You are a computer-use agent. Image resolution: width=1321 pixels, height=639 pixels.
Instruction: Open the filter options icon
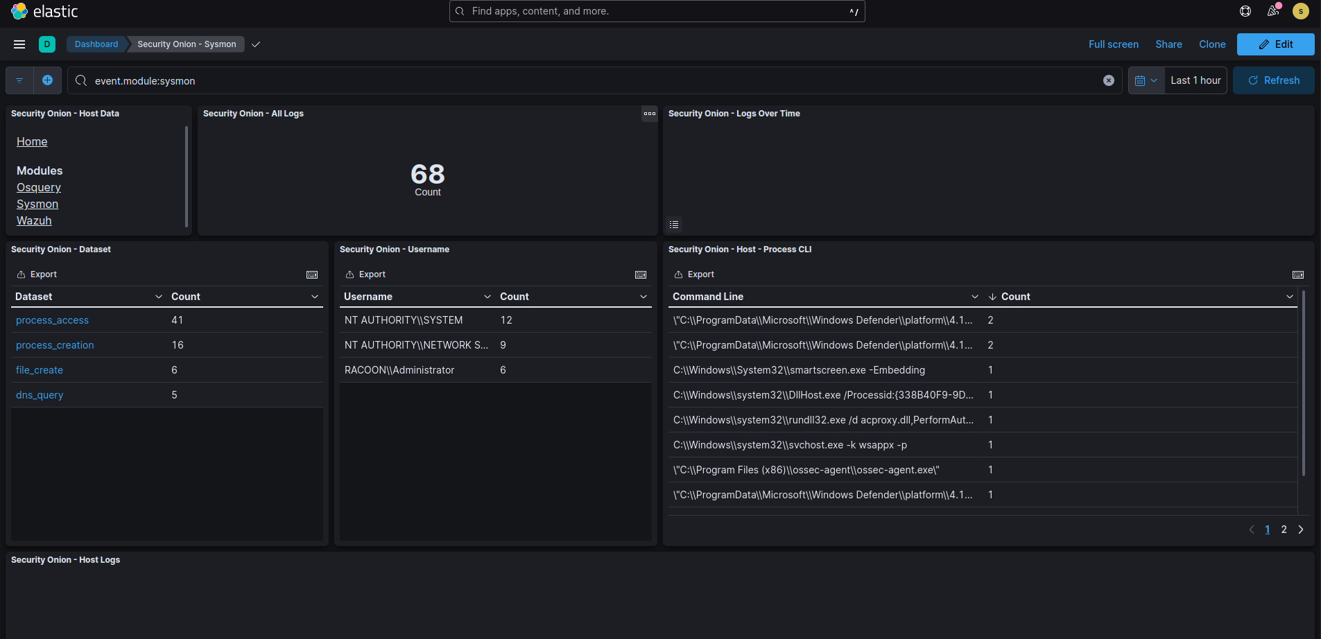(19, 80)
